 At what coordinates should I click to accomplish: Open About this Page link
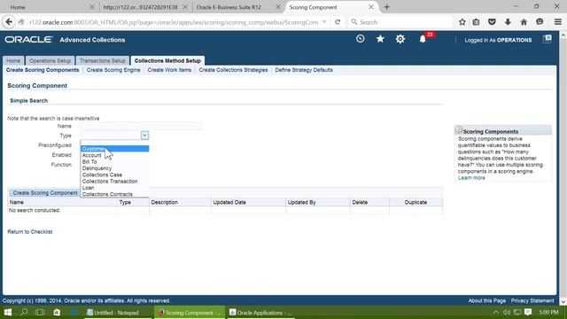486,301
